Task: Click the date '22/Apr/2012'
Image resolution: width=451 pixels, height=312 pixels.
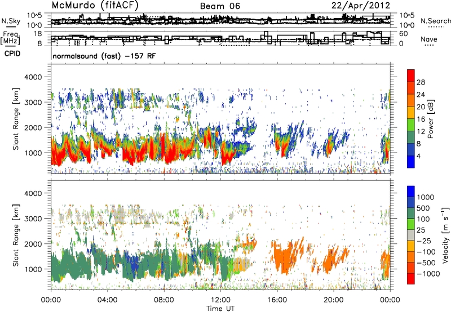Action: (361, 6)
